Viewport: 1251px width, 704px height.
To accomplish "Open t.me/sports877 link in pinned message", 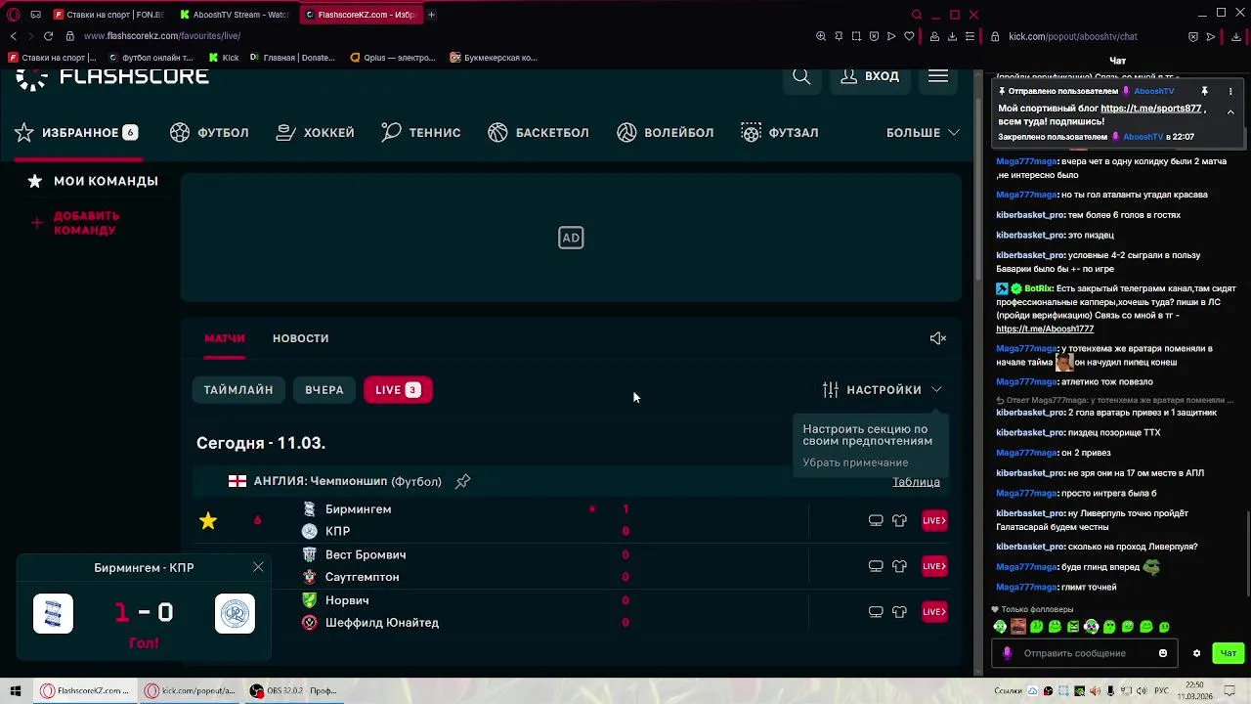I will pos(1151,109).
